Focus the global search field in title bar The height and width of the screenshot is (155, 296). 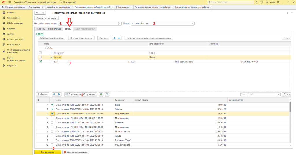pyautogui.click(x=230, y=2)
